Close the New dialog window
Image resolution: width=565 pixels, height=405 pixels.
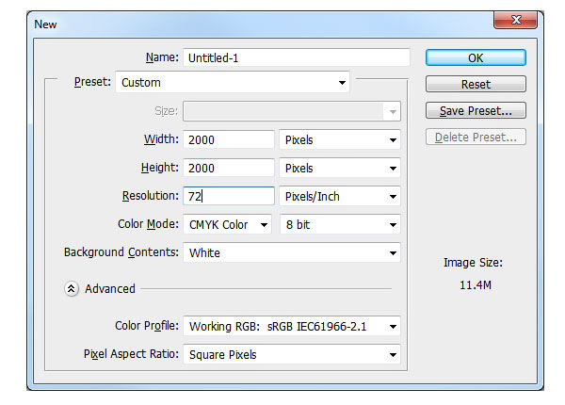click(x=516, y=20)
